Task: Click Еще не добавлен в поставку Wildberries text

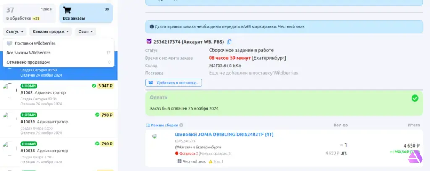Action: pos(253,73)
